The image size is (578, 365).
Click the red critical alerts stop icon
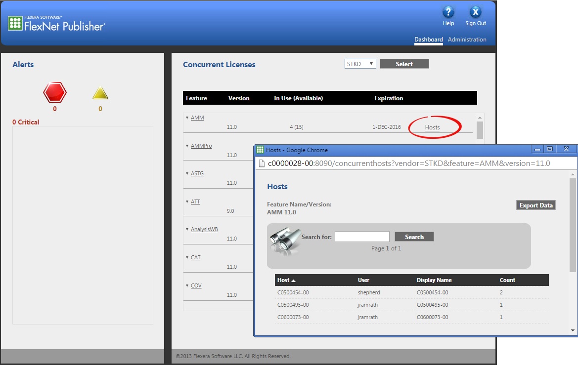[x=55, y=92]
